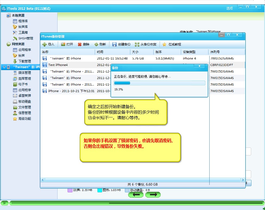This screenshot has height=210, width=265.
Task: Select 媒体管理 in device tree
Action: [x=24, y=73]
